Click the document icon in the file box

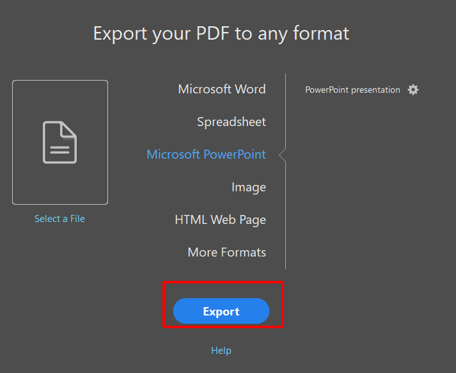[59, 142]
